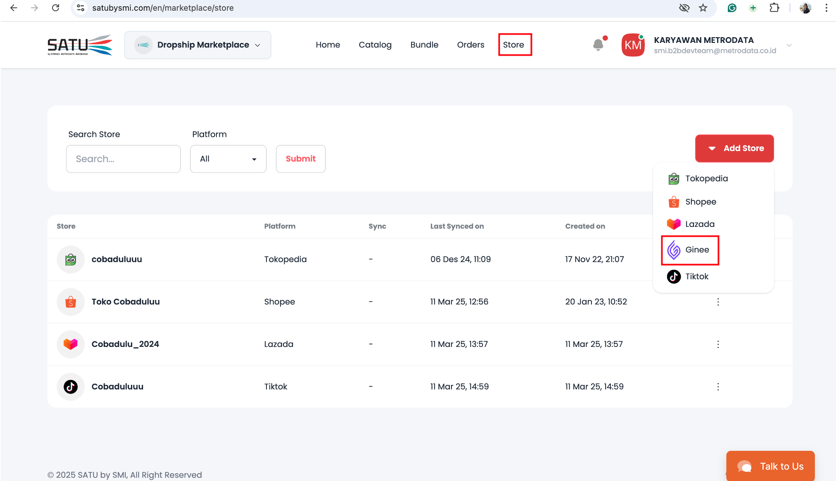
Task: Click the Tiktok icon for the Cobaduluuu store
Action: (x=71, y=387)
